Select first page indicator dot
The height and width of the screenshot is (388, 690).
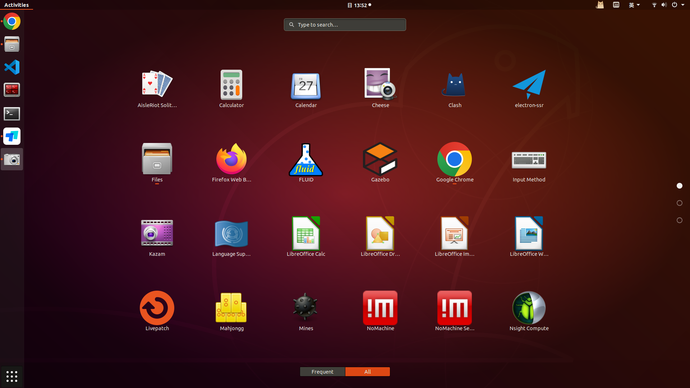click(x=679, y=186)
